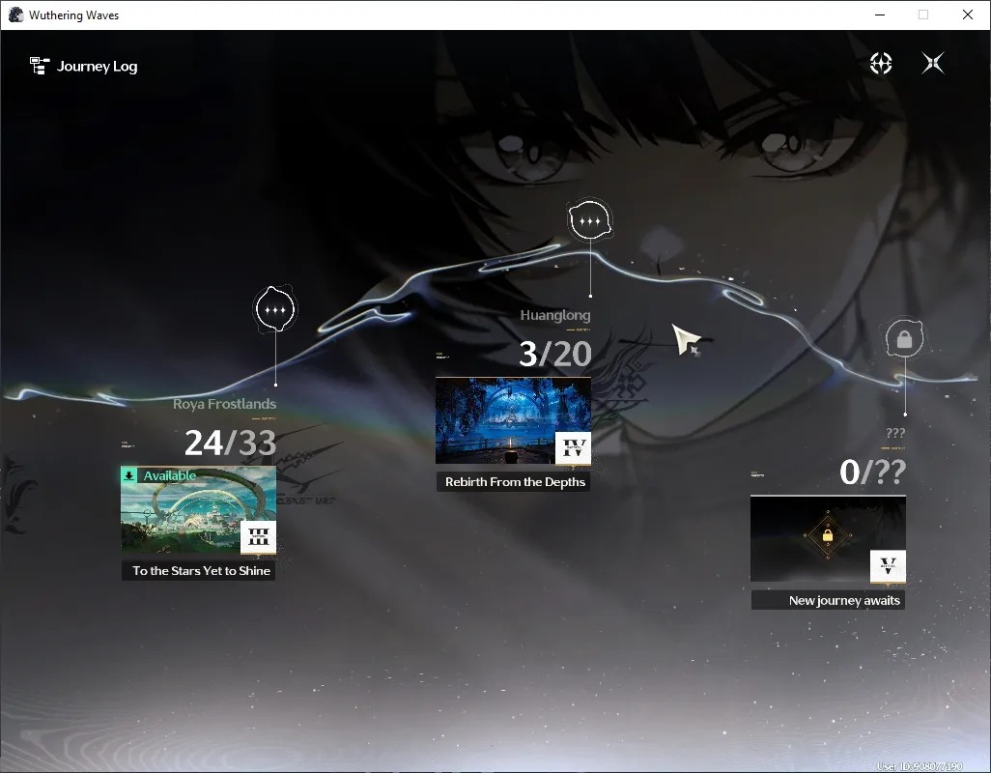
Task: Click the gold padlock on locked chapter
Action: 828,536
